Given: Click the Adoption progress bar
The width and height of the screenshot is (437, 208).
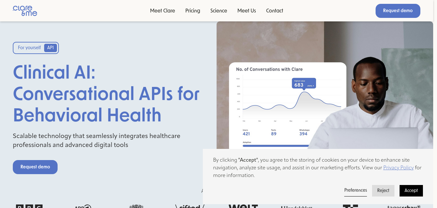Looking at the screenshot, I should (276, 146).
